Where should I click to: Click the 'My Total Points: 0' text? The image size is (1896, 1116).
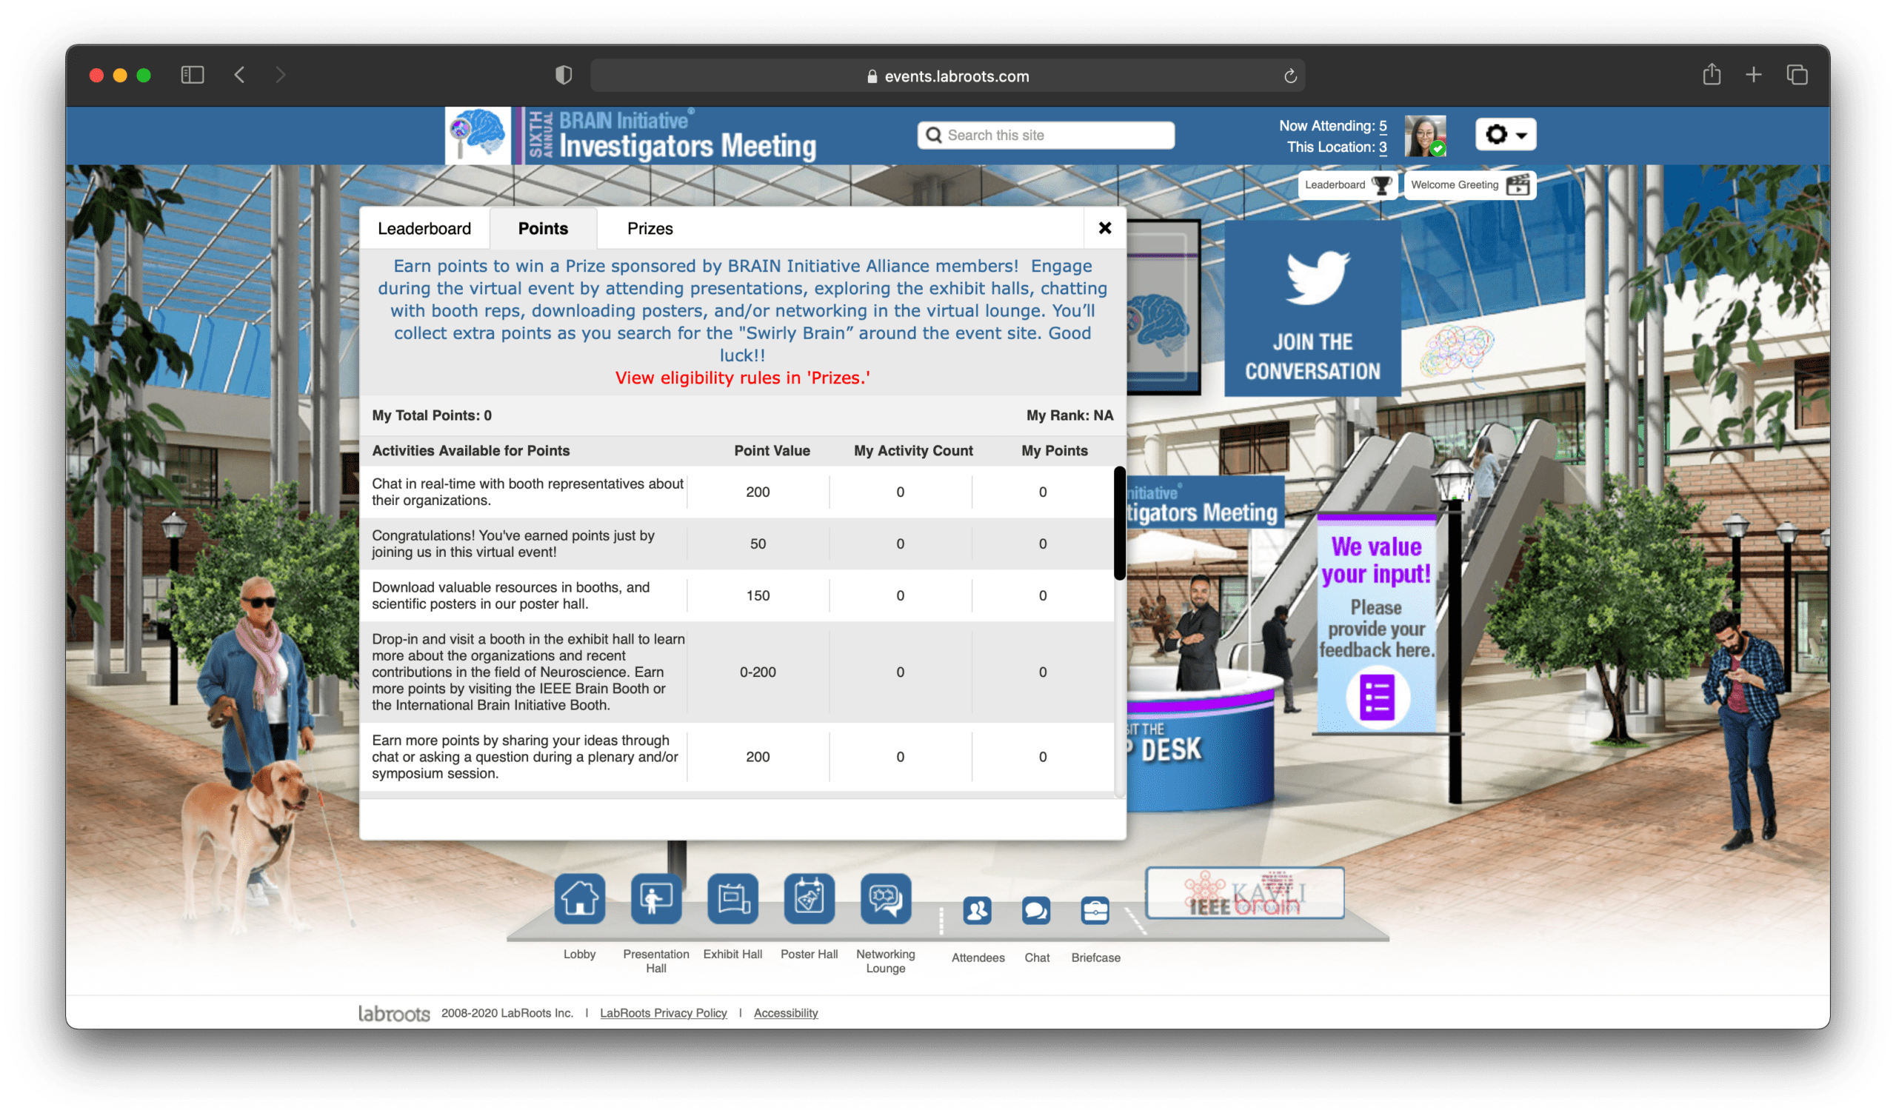click(431, 415)
